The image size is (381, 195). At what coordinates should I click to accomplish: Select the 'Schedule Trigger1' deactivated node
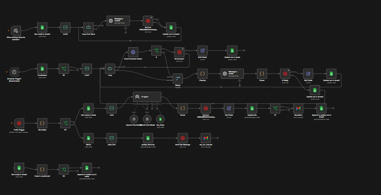click(x=14, y=72)
